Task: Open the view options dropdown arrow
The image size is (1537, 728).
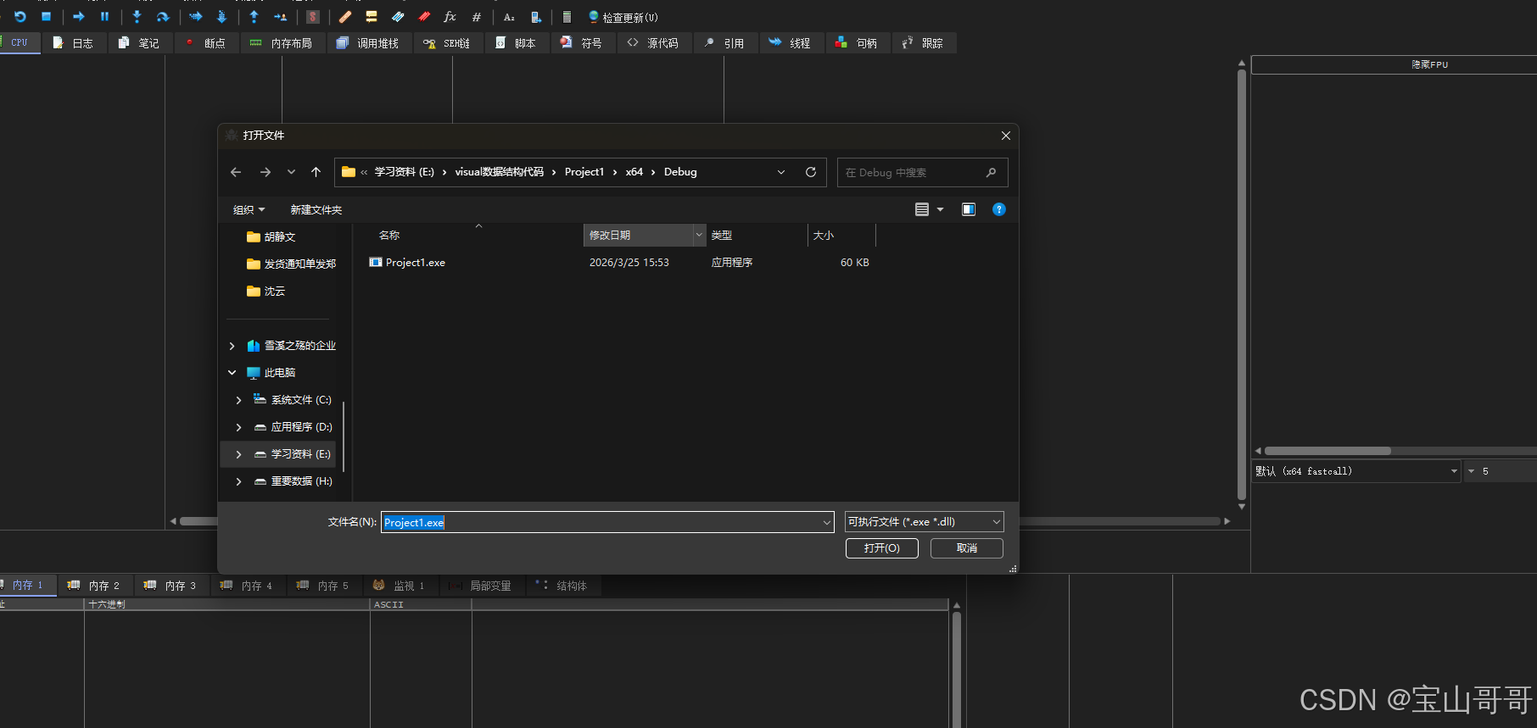Action: point(940,209)
